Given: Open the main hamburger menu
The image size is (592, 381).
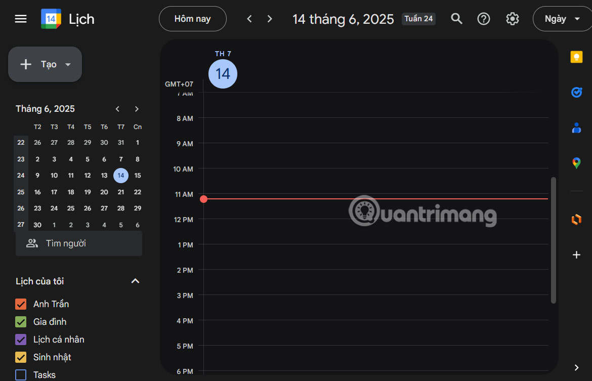Looking at the screenshot, I should click(20, 18).
